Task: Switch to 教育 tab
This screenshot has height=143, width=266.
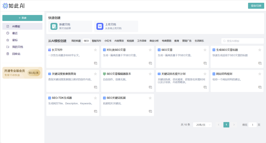Action: [177, 41]
